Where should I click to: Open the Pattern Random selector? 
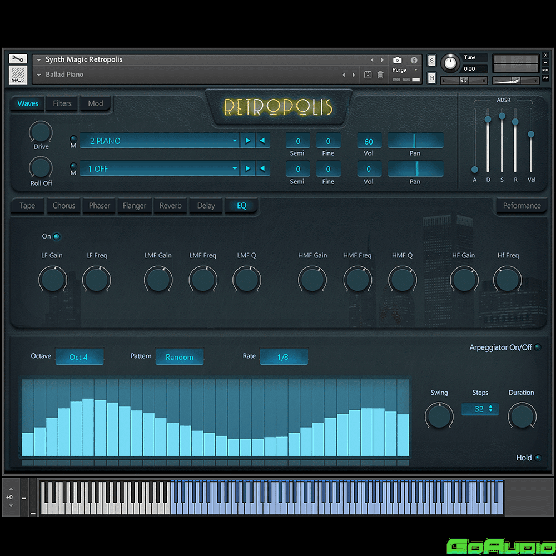(180, 357)
